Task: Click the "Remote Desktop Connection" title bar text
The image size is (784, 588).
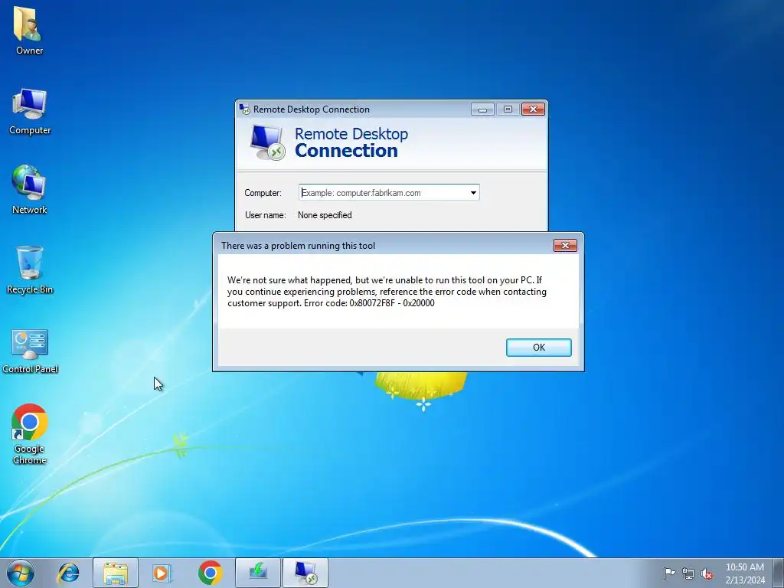Action: click(311, 109)
